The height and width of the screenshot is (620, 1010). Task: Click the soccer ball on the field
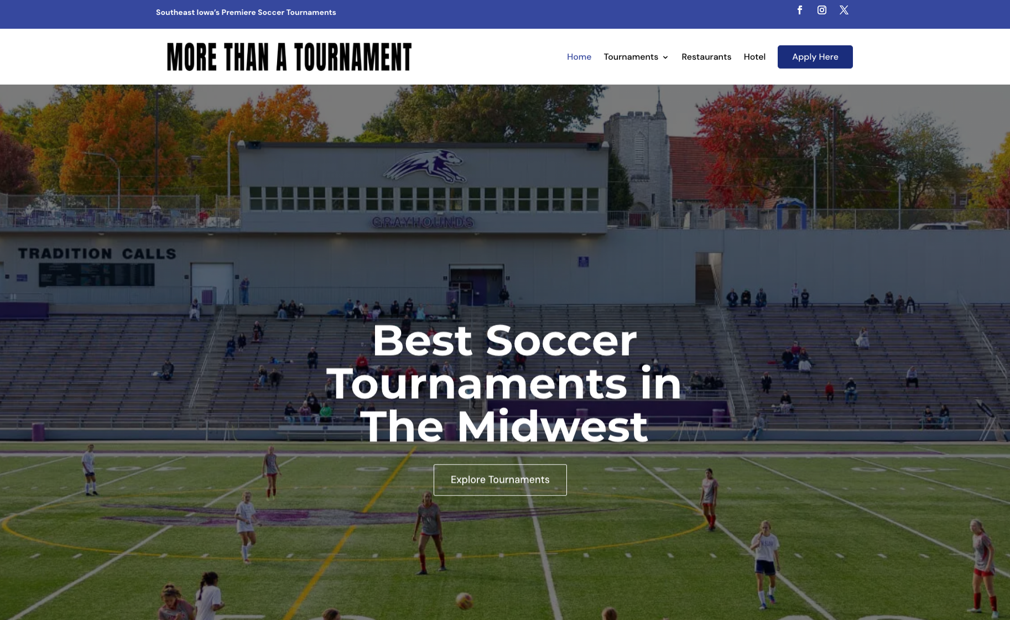(x=464, y=601)
